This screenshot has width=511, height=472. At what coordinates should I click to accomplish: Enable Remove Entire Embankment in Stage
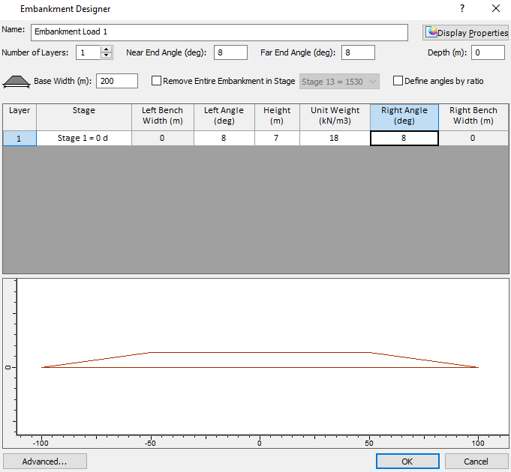tap(156, 81)
